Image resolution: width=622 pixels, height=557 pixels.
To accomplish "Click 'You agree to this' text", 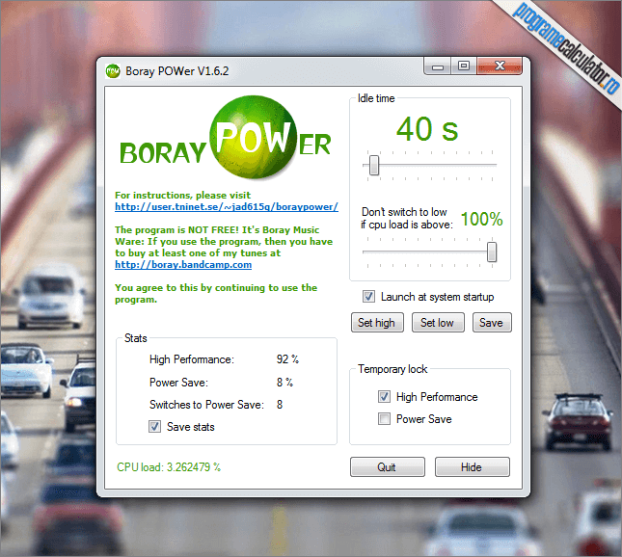I will (216, 293).
